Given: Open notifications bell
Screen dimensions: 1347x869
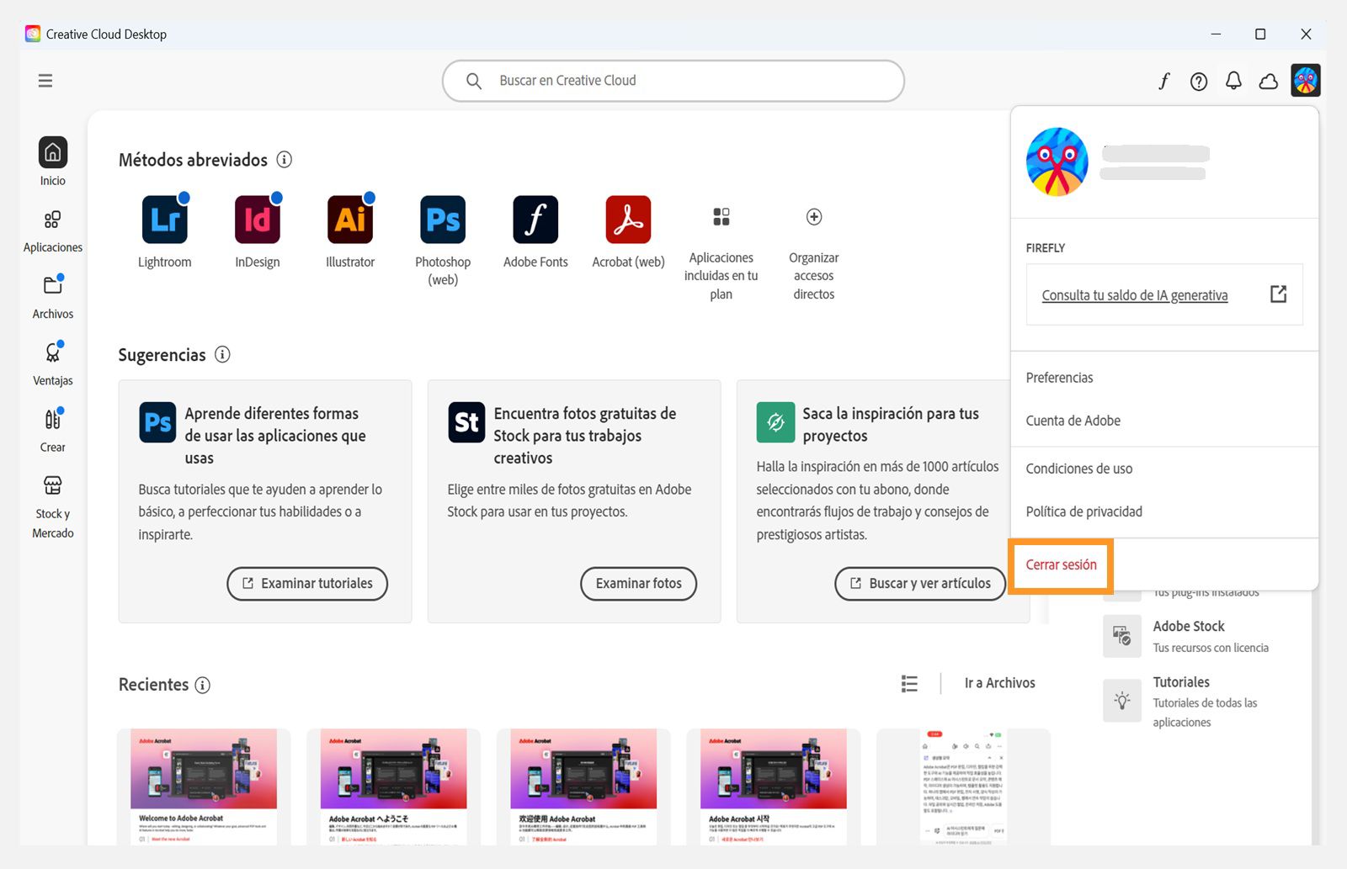Looking at the screenshot, I should 1233,81.
